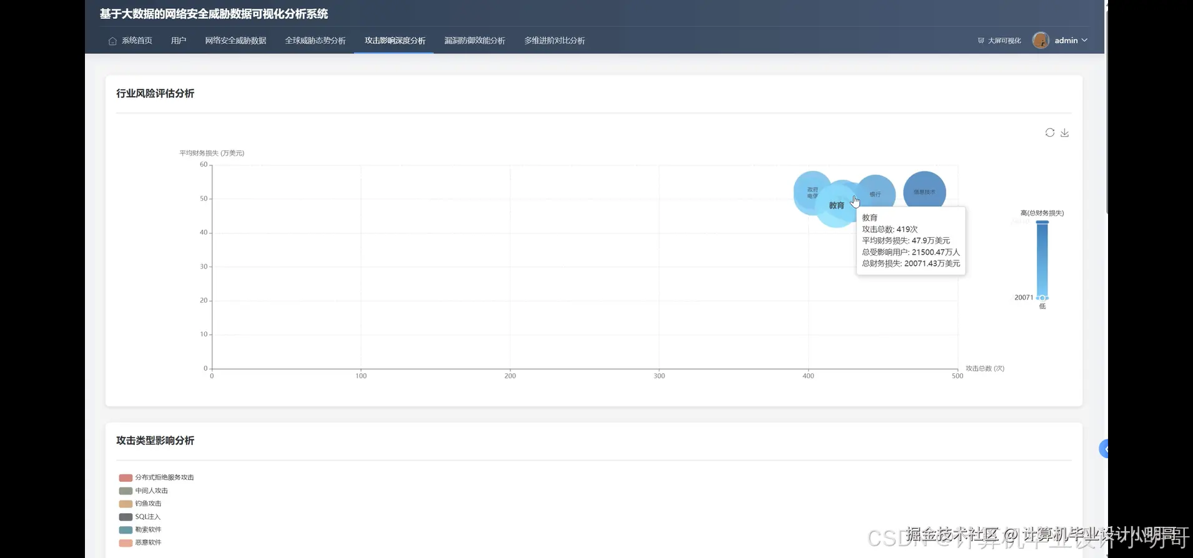This screenshot has height=558, width=1193.
Task: Click the 行业风险评估分析 heading
Action: coord(155,94)
